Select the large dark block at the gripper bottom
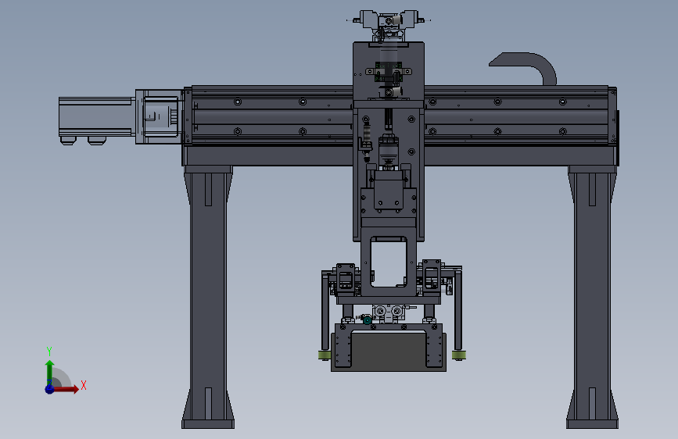Image resolution: width=678 pixels, height=439 pixels. click(389, 351)
